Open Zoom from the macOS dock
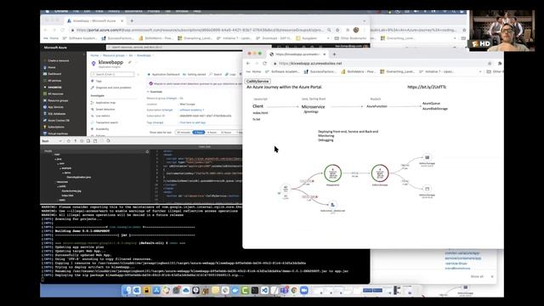 tap(304, 291)
